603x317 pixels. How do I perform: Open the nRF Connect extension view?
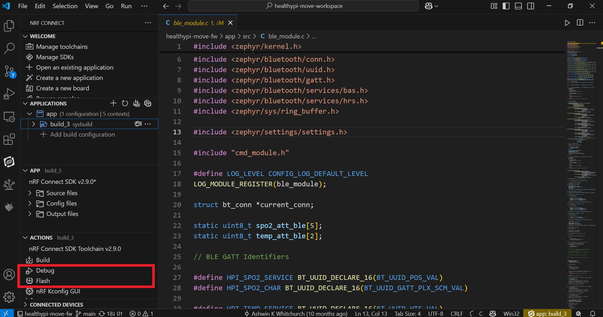pos(9,162)
